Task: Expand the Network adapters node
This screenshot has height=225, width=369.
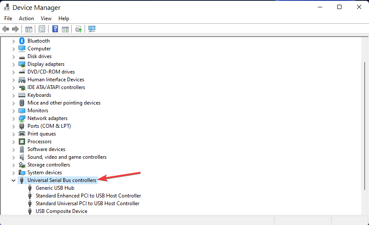Action: [x=13, y=118]
